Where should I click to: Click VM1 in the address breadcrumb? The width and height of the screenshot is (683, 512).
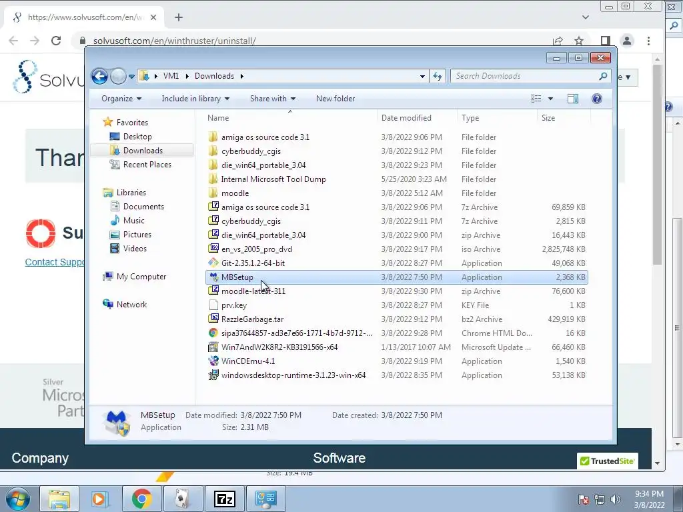tap(171, 76)
